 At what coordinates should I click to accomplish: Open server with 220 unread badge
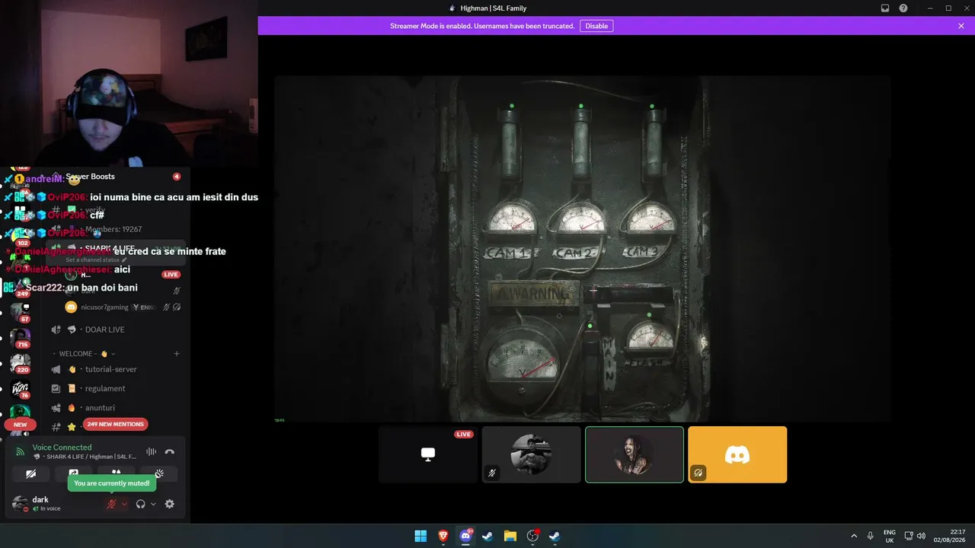(21, 363)
